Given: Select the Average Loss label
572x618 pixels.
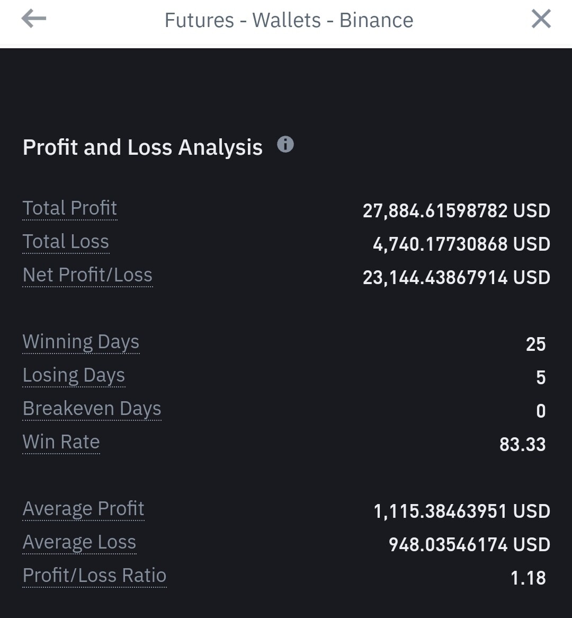Looking at the screenshot, I should tap(79, 542).
